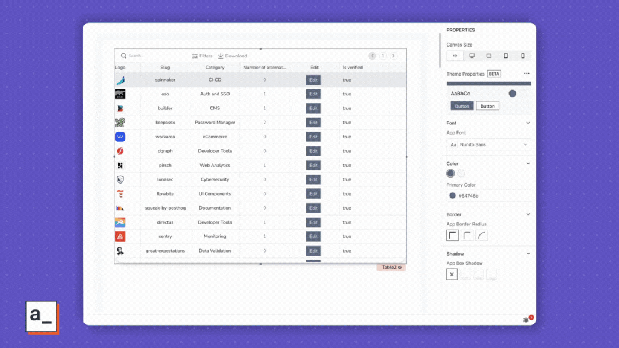Click the table Search input field

[151, 56]
